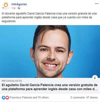Click the post caption beginning 'El docente aguileño'
This screenshot has width=100, height=102.
tap(49, 17)
